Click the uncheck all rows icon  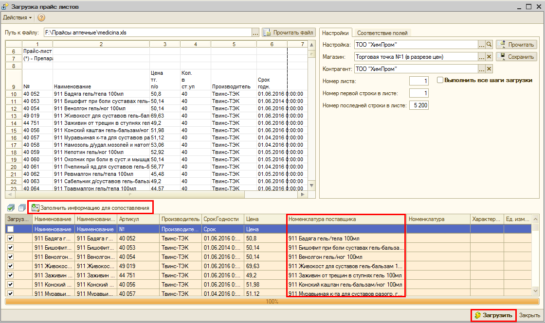click(21, 208)
